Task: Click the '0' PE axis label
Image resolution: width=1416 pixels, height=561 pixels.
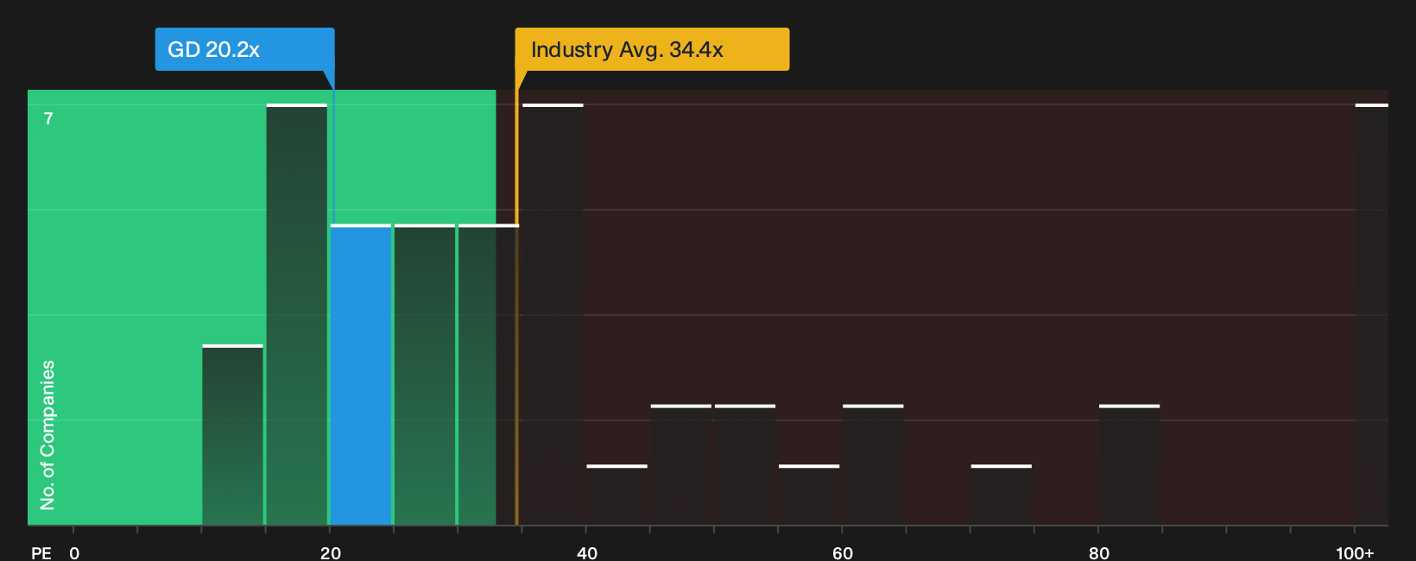Action: point(74,552)
